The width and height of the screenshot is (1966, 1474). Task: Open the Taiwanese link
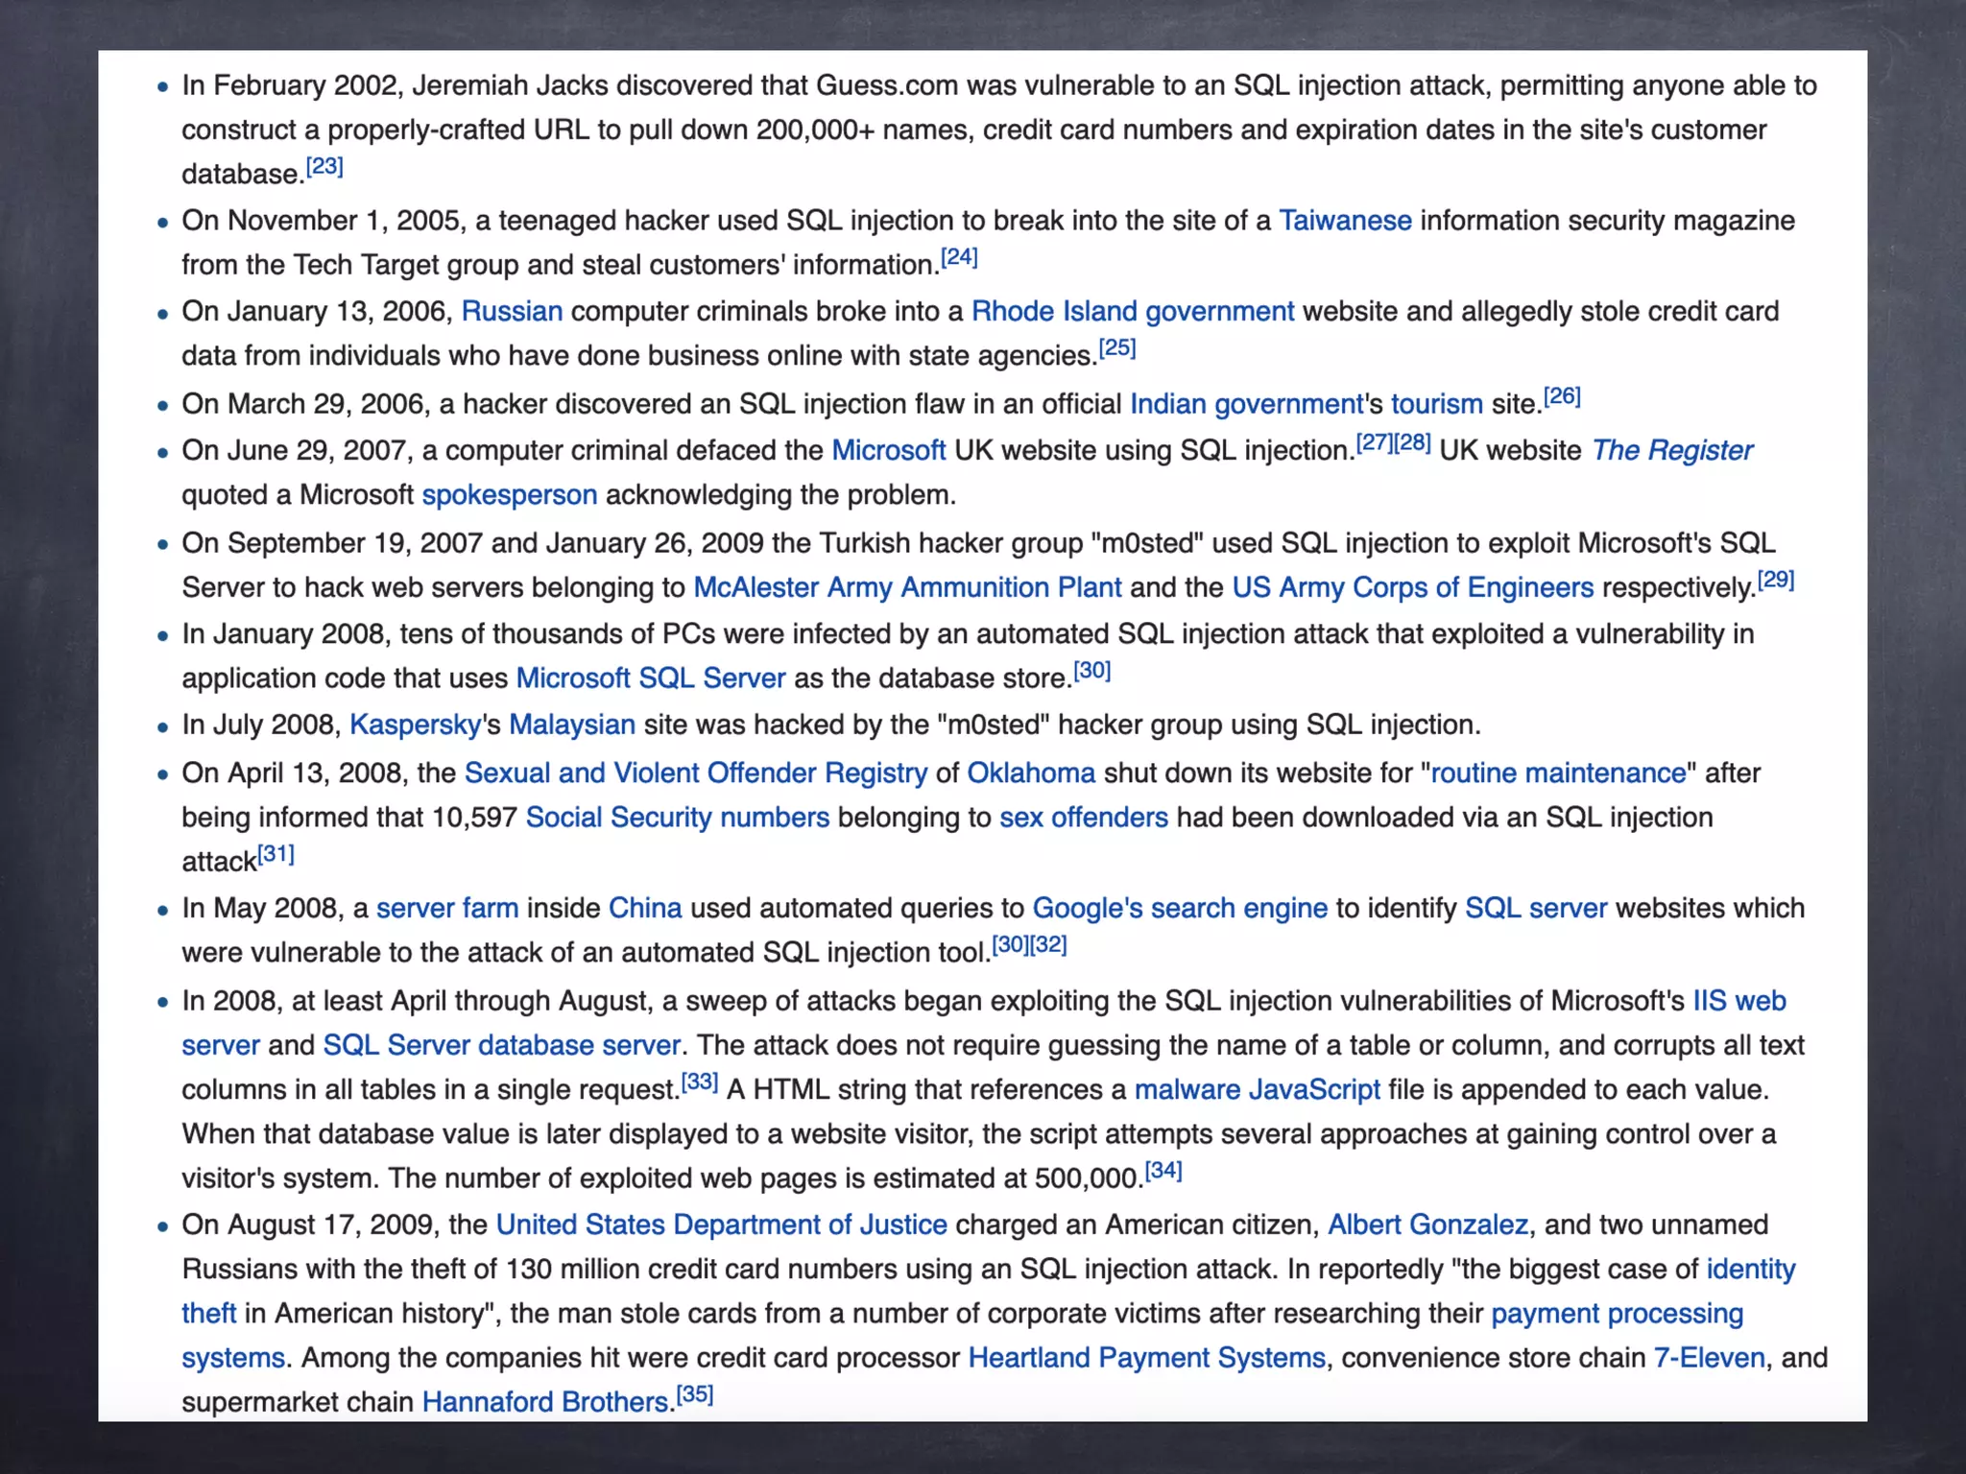coord(1345,221)
